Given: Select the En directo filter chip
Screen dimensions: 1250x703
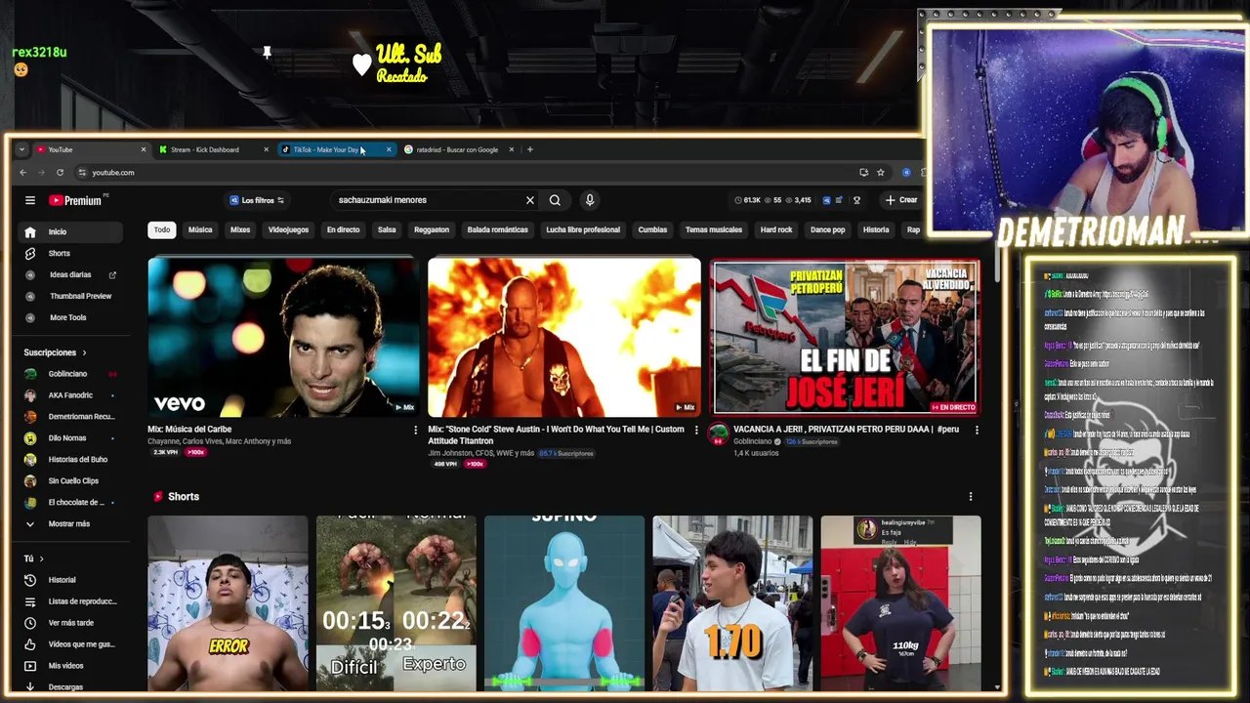Looking at the screenshot, I should coord(343,229).
